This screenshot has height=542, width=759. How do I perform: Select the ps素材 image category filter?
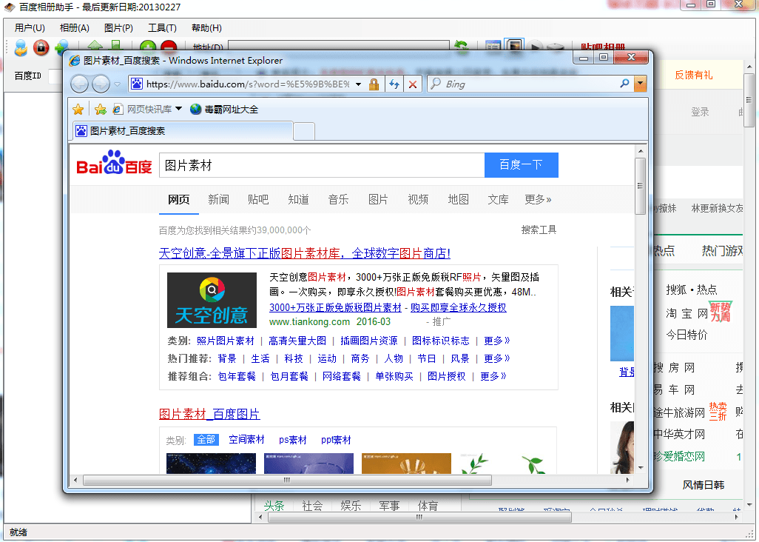coord(293,440)
